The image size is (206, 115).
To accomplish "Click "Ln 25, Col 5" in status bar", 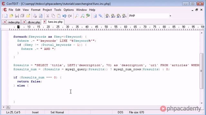I will pyautogui.click(x=13, y=112).
